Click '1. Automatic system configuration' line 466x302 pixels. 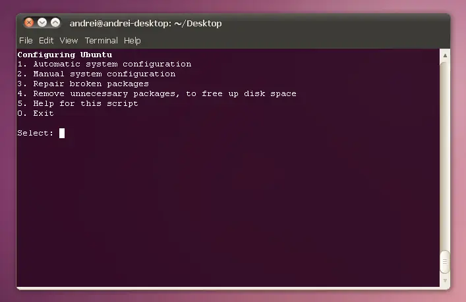[x=104, y=64]
